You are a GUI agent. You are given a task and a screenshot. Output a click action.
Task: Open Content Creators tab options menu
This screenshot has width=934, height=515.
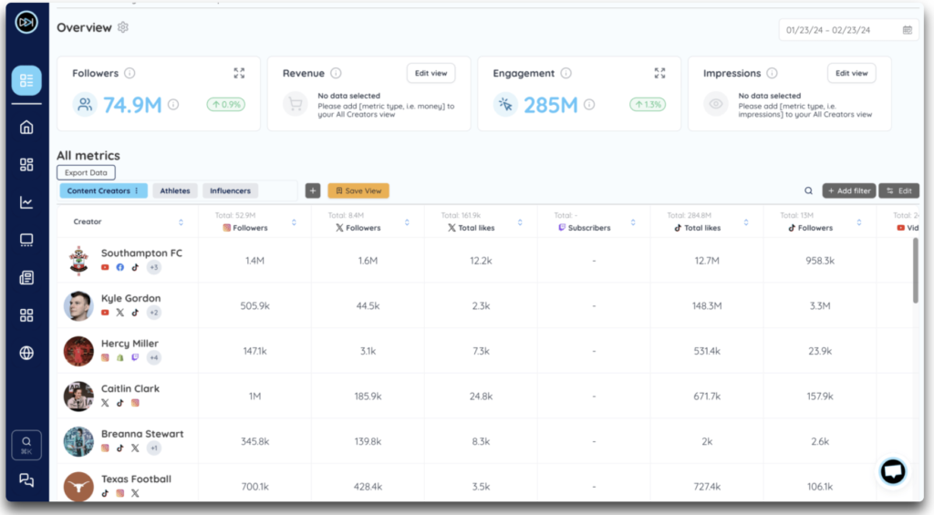point(137,191)
